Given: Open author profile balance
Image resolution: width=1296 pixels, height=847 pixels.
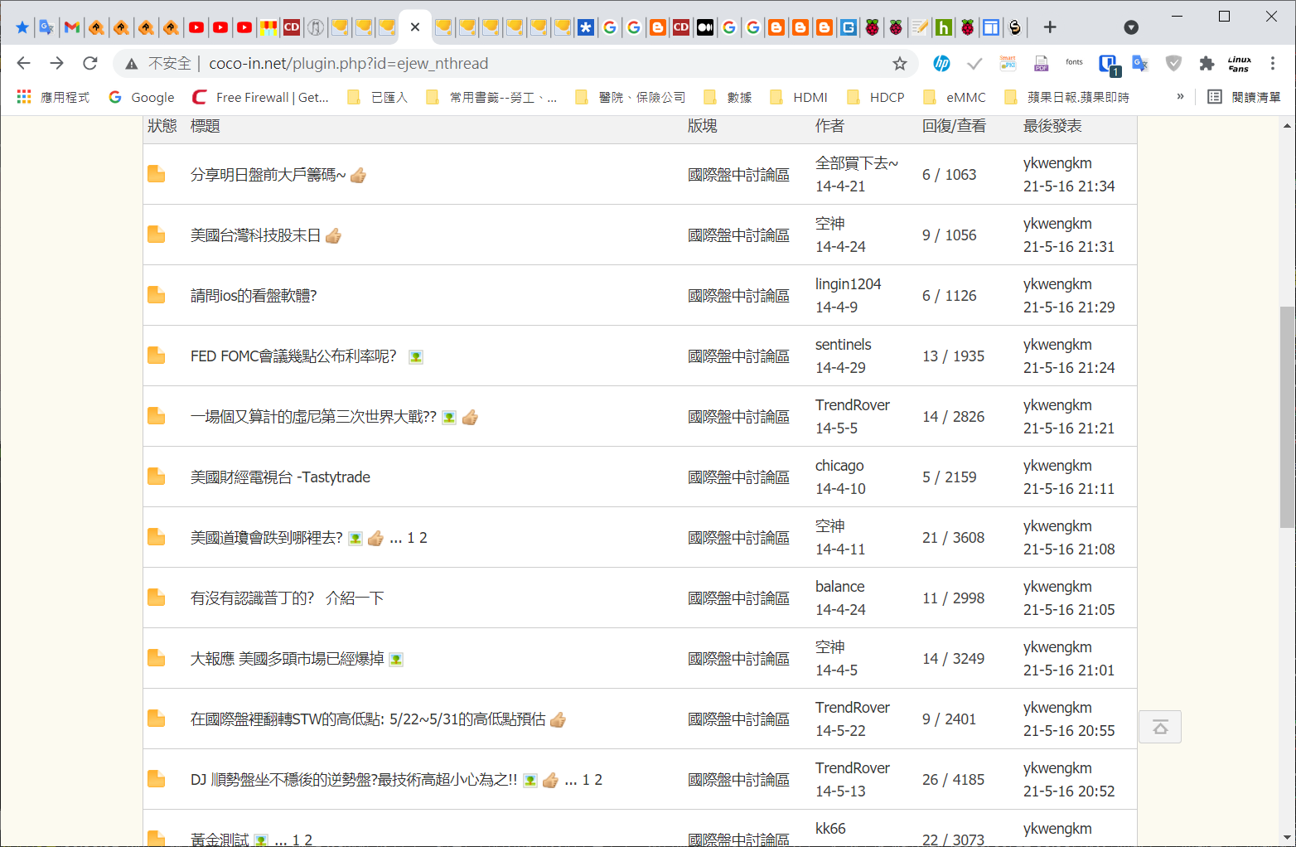Looking at the screenshot, I should pyautogui.click(x=840, y=587).
